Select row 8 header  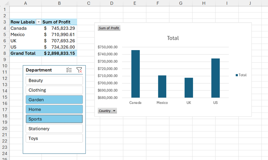(x=5, y=53)
